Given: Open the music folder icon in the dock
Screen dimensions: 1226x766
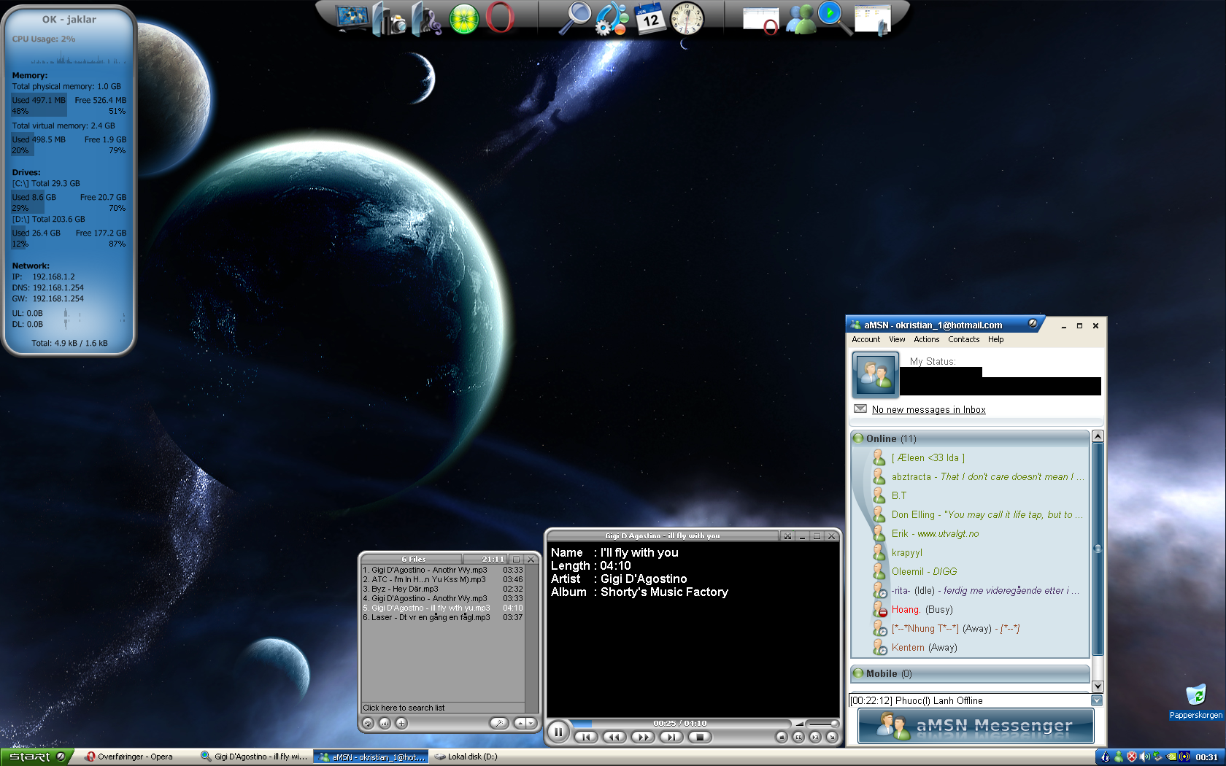Looking at the screenshot, I should [x=427, y=19].
